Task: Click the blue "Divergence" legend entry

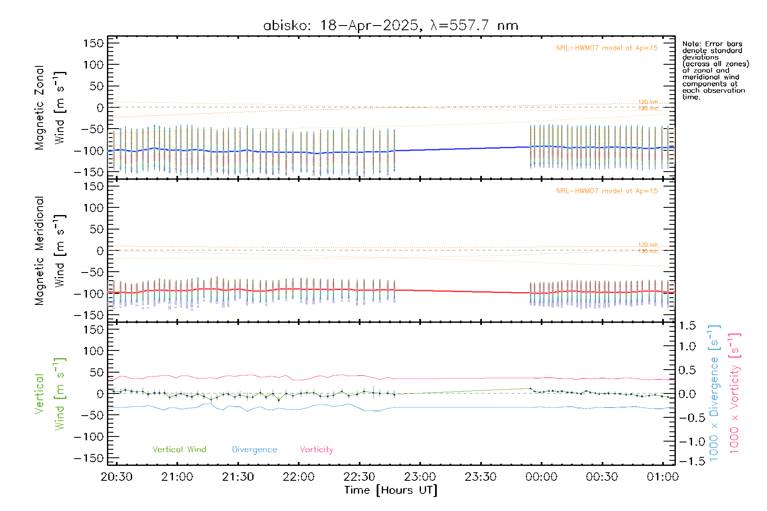Action: click(254, 450)
